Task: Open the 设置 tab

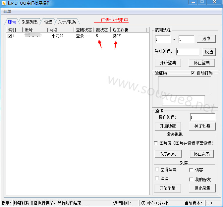Action: click(48, 22)
